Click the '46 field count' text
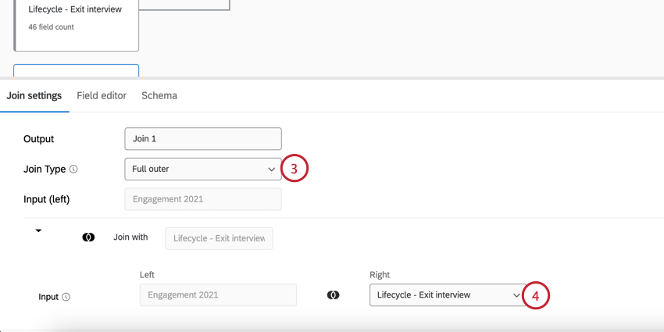 click(x=52, y=27)
